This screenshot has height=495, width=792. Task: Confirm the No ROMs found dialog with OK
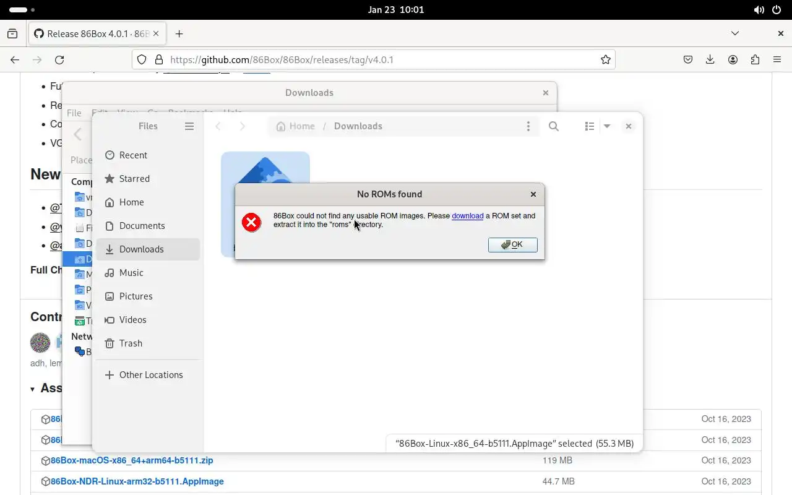click(512, 244)
